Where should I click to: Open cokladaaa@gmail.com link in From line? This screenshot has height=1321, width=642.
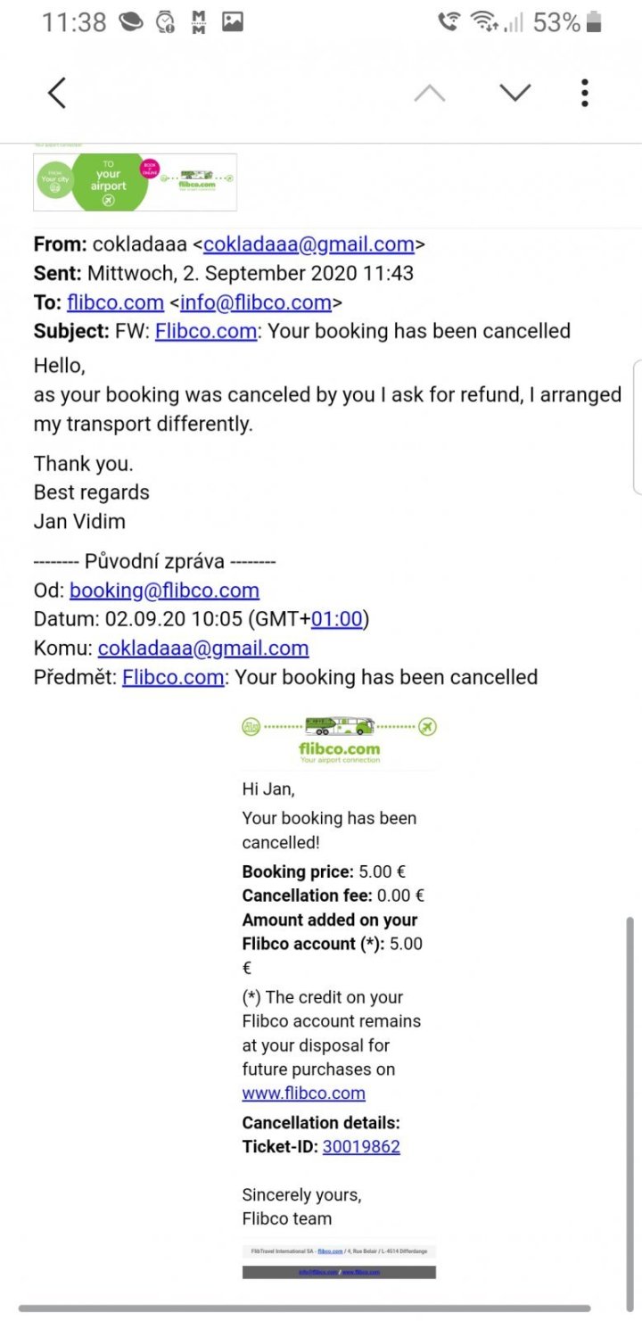coord(309,244)
